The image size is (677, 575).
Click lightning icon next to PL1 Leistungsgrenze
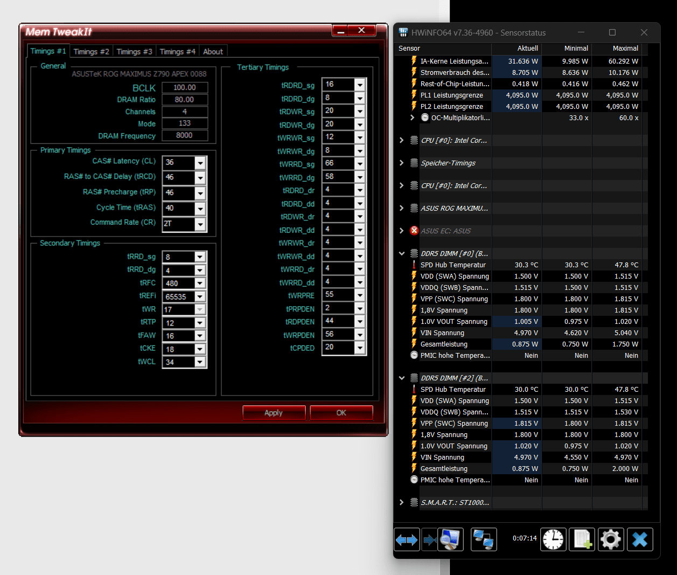[414, 95]
